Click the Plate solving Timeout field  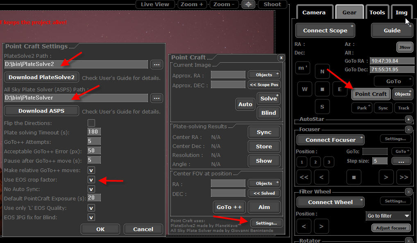tap(94, 132)
